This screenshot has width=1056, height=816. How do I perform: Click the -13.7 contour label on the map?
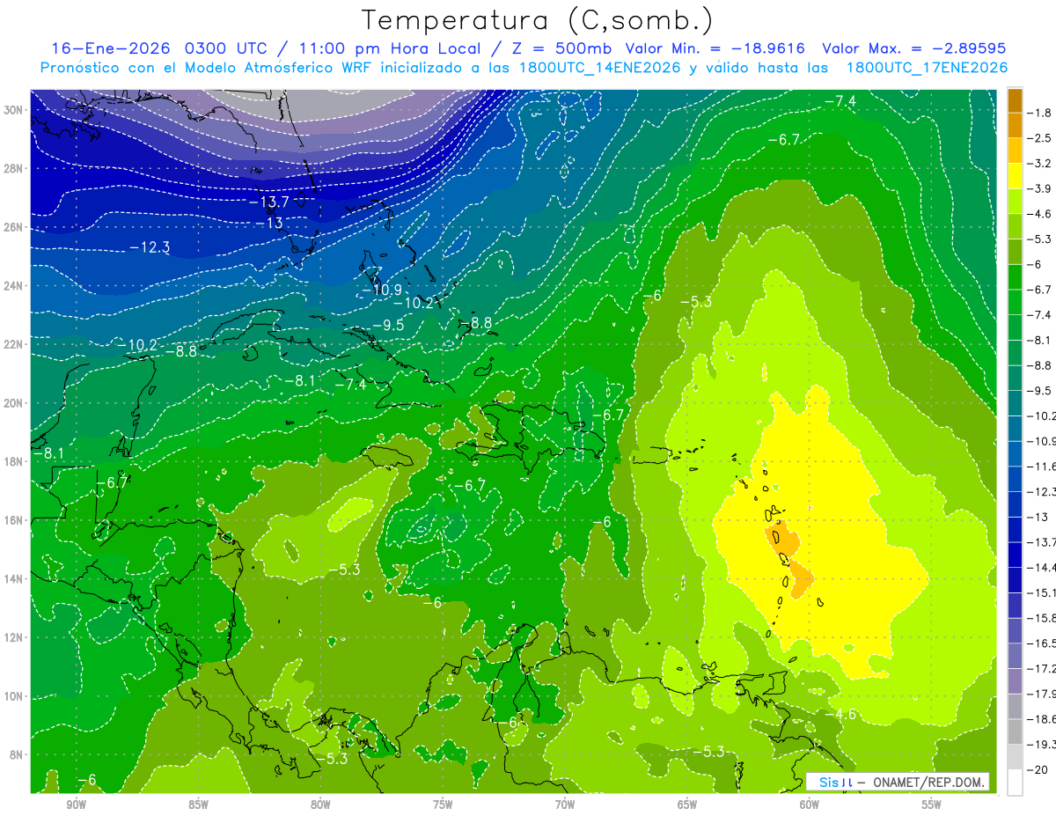tap(268, 202)
